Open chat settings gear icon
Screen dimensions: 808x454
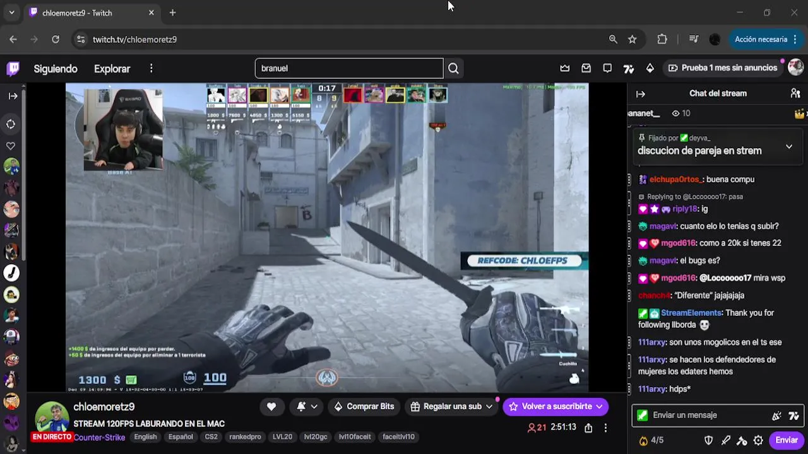pos(758,440)
